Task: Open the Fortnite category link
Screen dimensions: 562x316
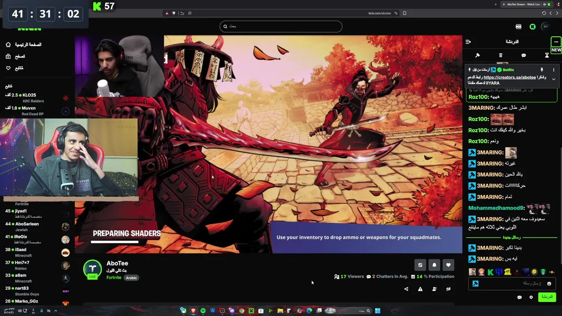Action: point(114,277)
